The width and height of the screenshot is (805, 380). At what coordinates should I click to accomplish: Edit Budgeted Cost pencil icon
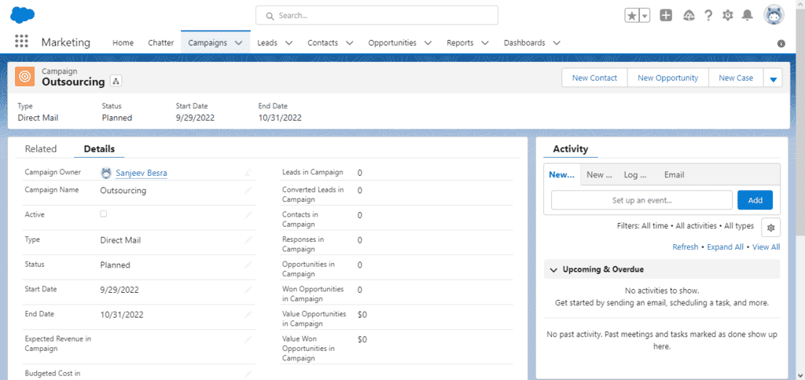point(248,374)
